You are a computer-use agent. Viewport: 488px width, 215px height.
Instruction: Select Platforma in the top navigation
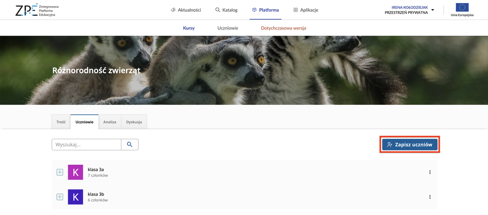(x=265, y=10)
